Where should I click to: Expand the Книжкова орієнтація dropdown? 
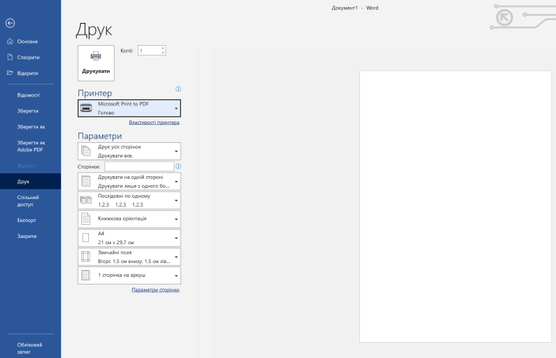pyautogui.click(x=129, y=219)
